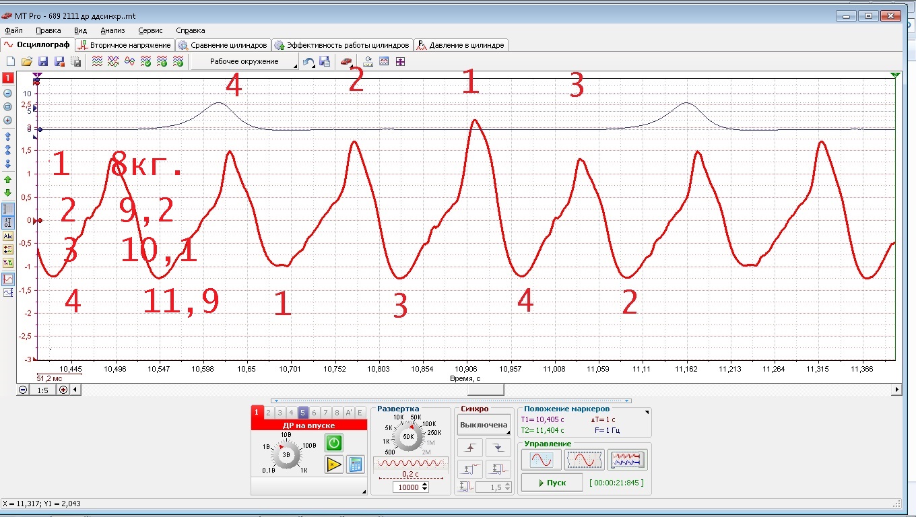Click the undo arrow toolbar icon
The width and height of the screenshot is (916, 517).
click(x=308, y=62)
